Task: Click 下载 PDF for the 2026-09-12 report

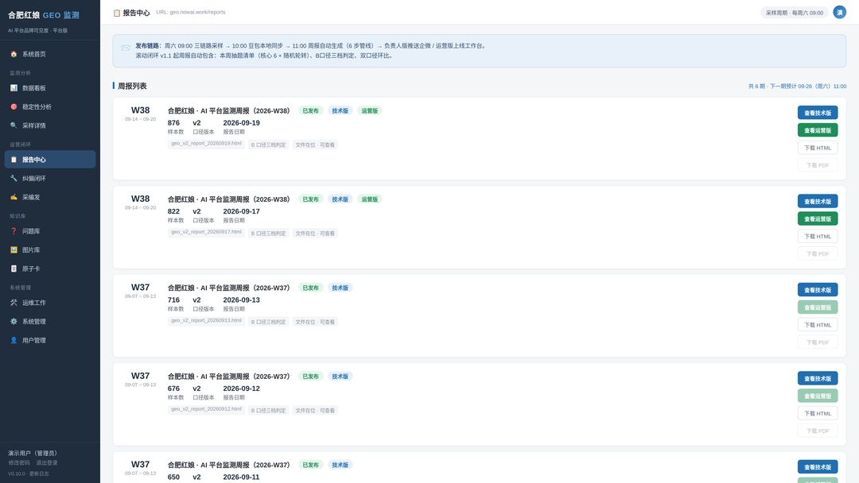Action: (818, 431)
